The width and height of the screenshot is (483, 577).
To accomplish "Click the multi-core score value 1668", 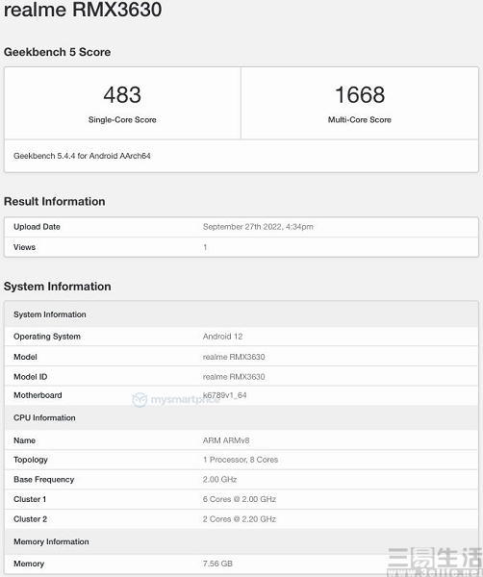I will point(360,94).
